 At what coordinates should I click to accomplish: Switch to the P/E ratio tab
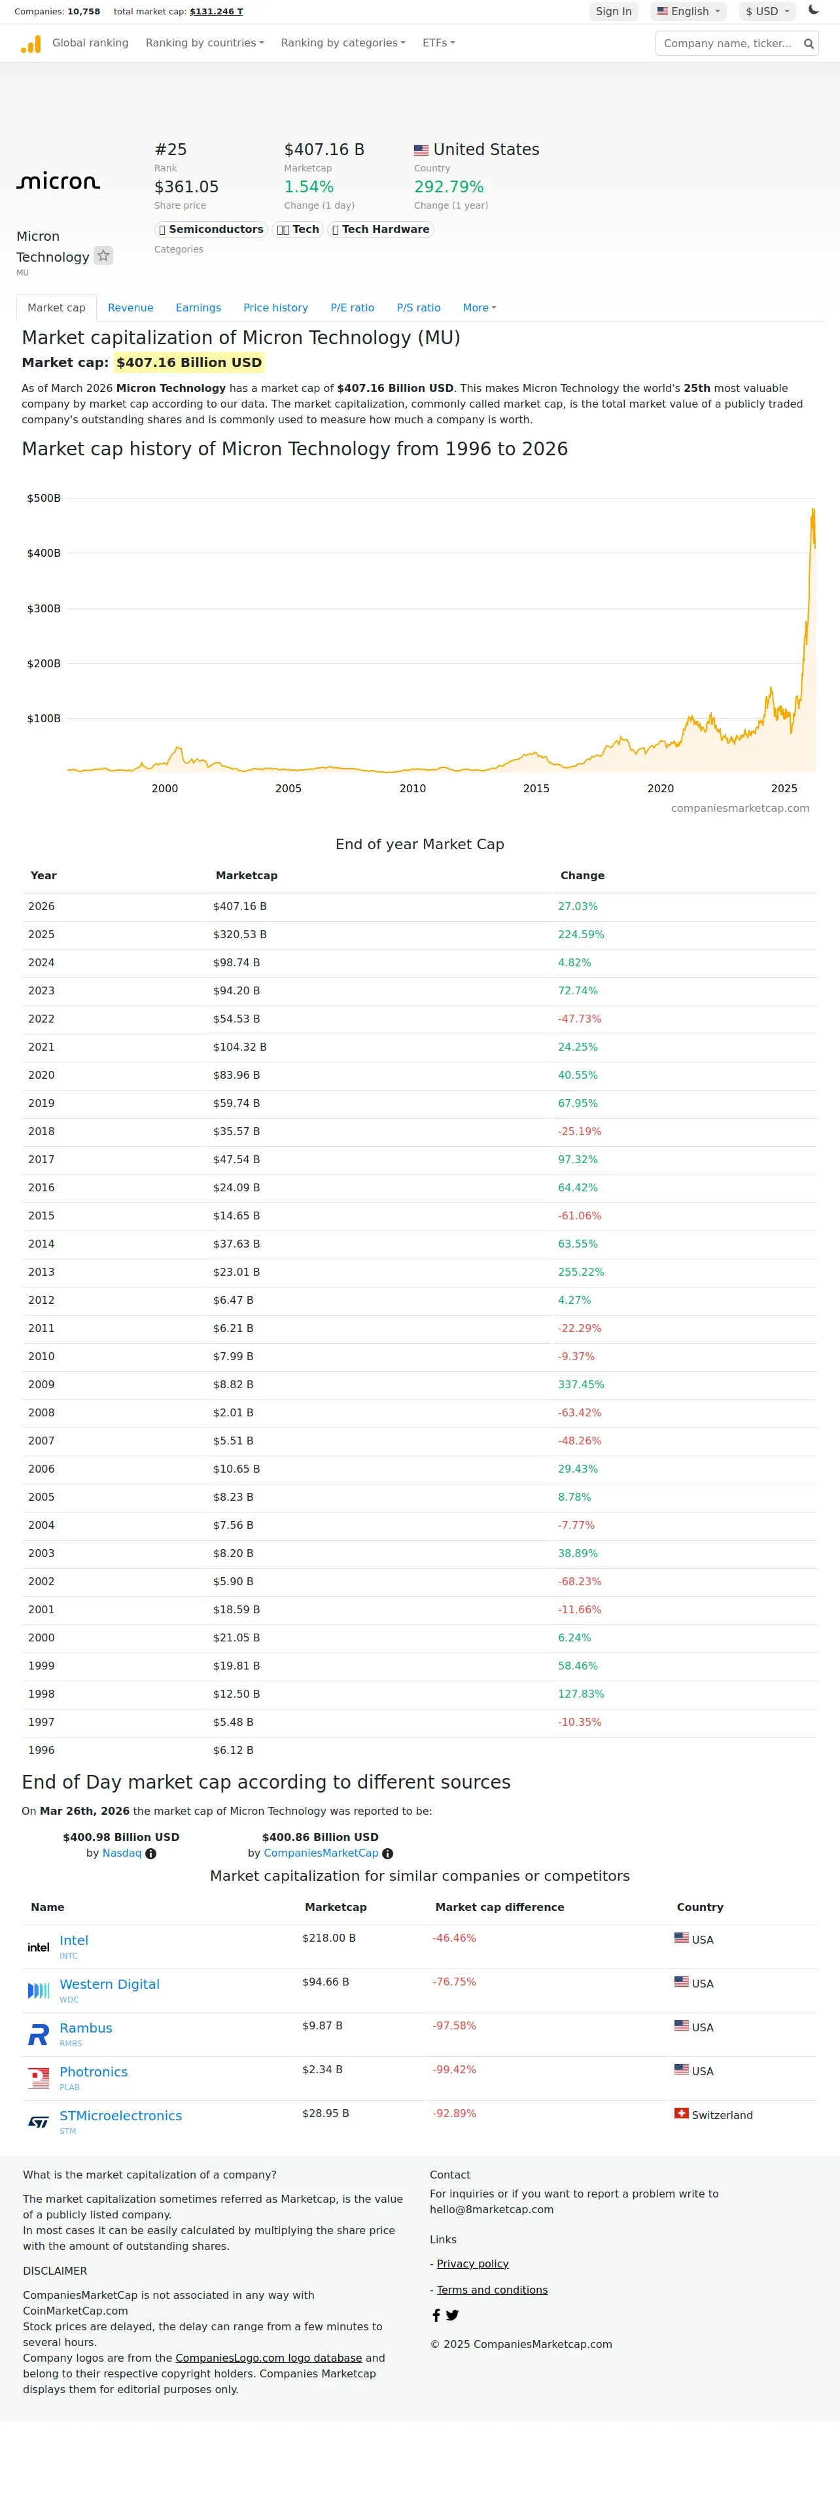coord(352,307)
